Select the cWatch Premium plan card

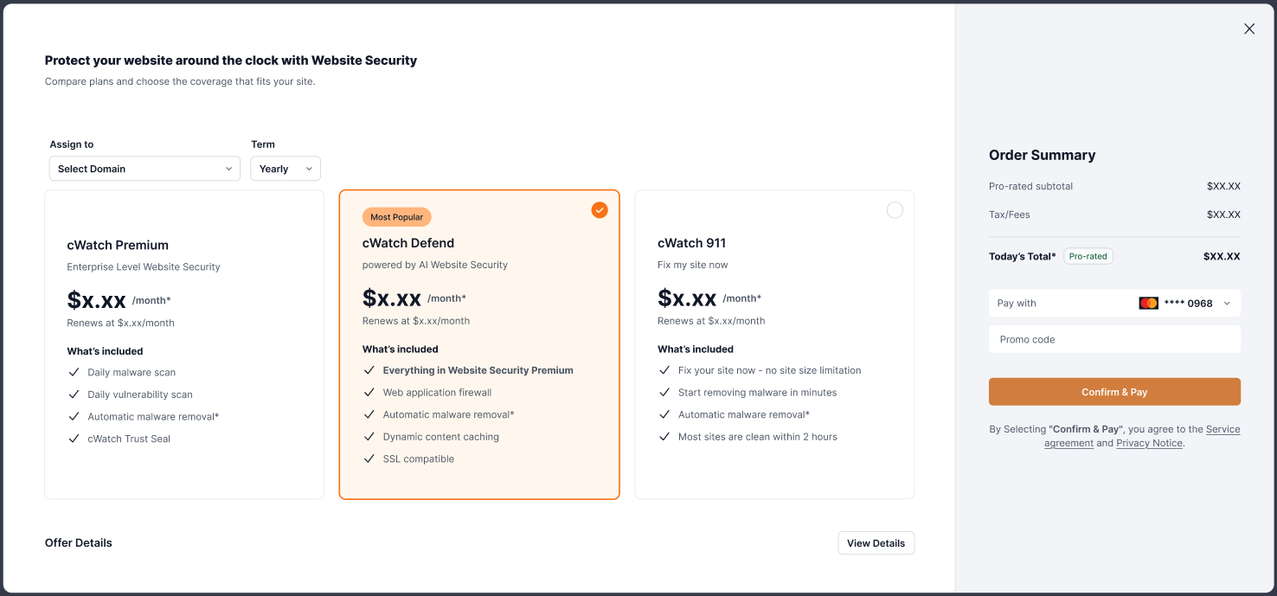tap(184, 344)
